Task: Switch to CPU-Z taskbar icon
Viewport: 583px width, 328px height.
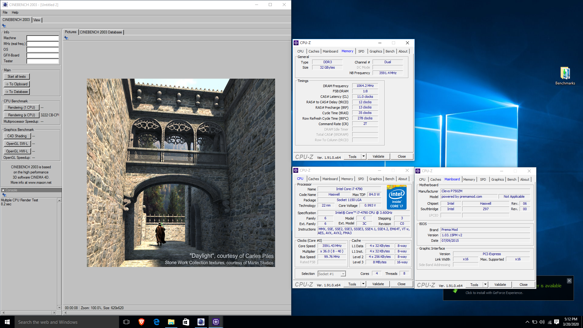Action: 216,322
